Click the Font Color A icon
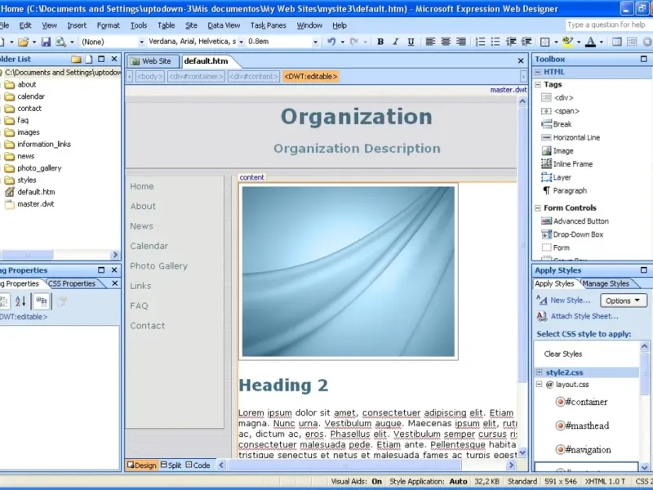This screenshot has width=653, height=490. pos(590,42)
